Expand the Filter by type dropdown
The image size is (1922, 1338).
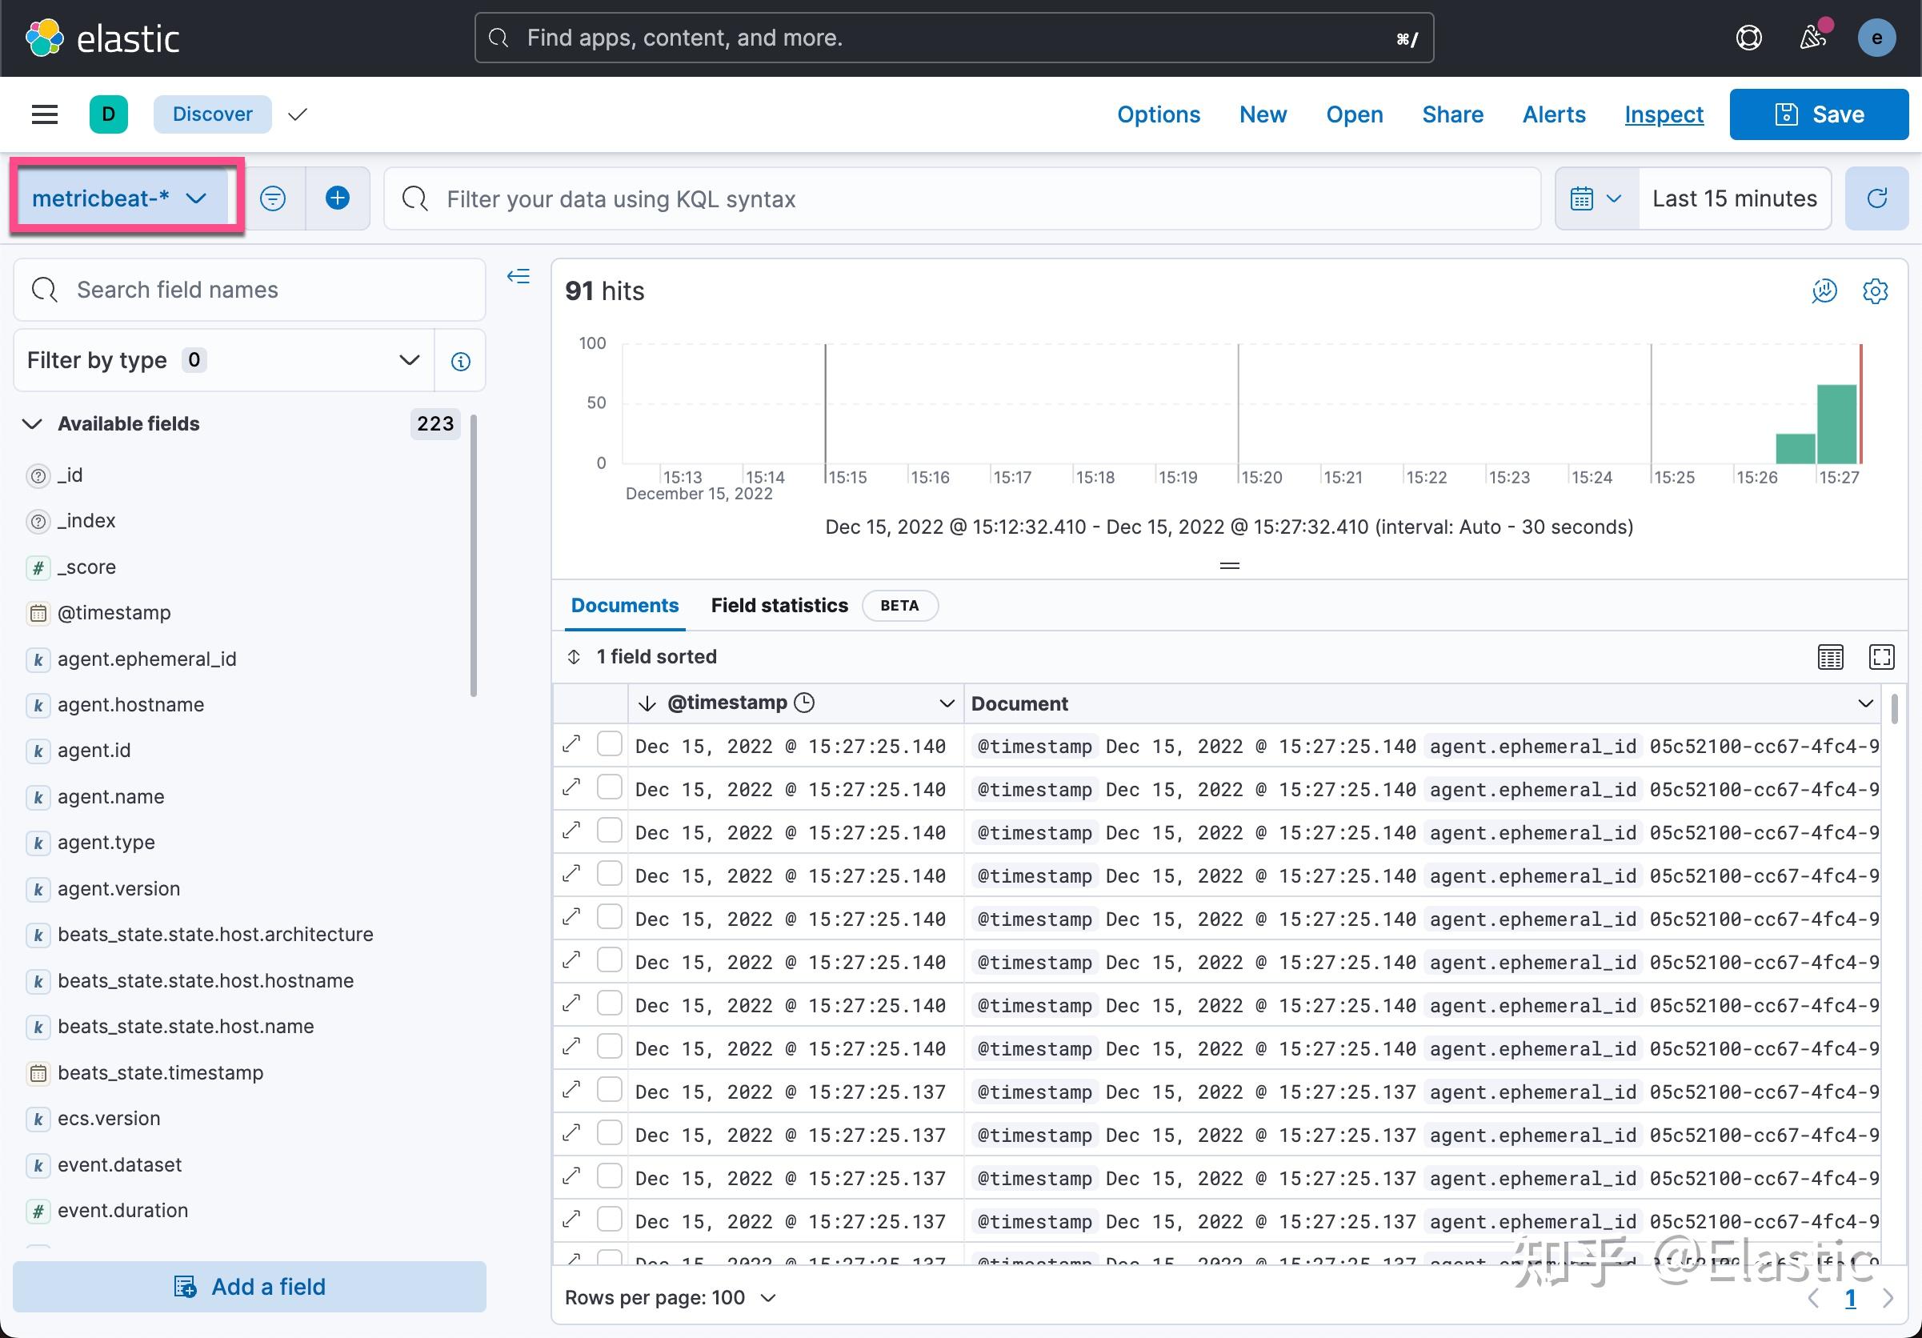point(410,360)
